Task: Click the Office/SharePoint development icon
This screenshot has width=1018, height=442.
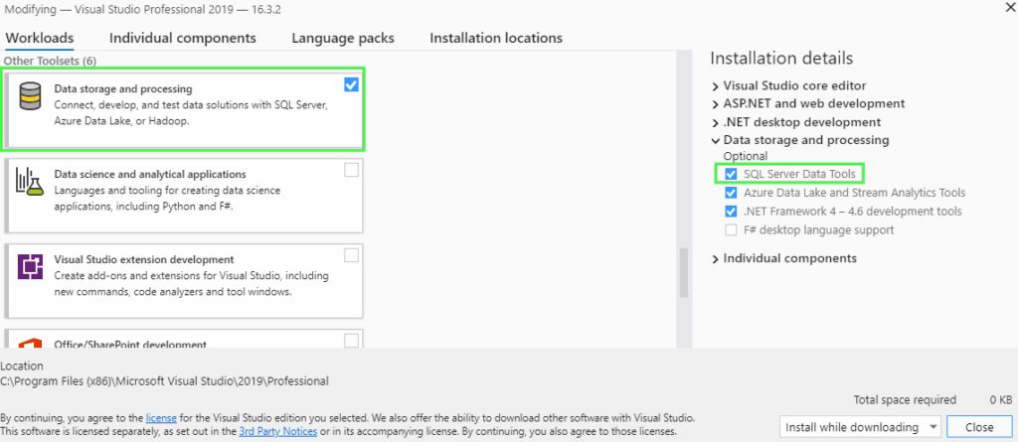Action: pyautogui.click(x=30, y=343)
